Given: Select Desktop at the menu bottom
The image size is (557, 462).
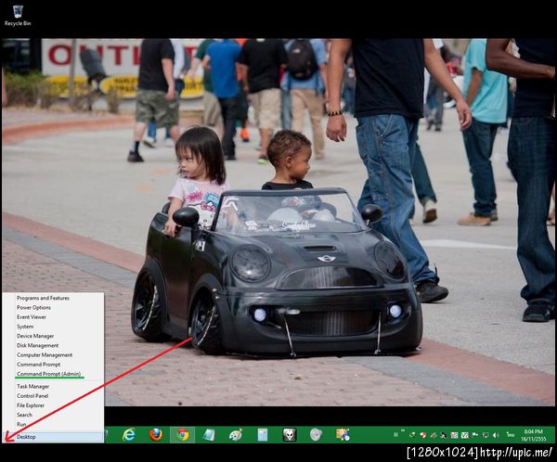Looking at the screenshot, I should (53, 437).
